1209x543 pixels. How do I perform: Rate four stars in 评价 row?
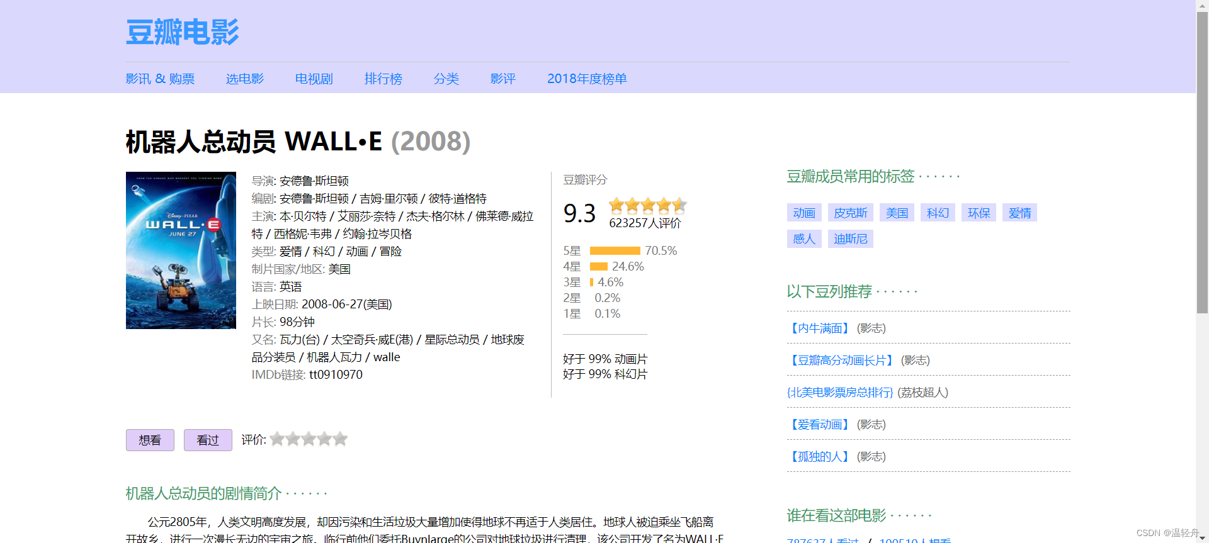[325, 439]
